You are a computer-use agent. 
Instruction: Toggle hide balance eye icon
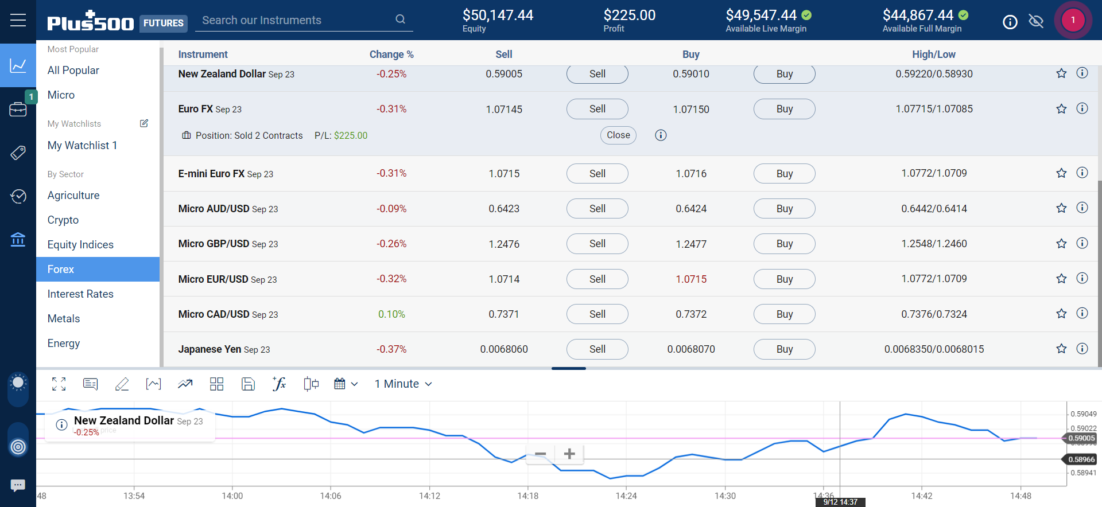[x=1036, y=21]
